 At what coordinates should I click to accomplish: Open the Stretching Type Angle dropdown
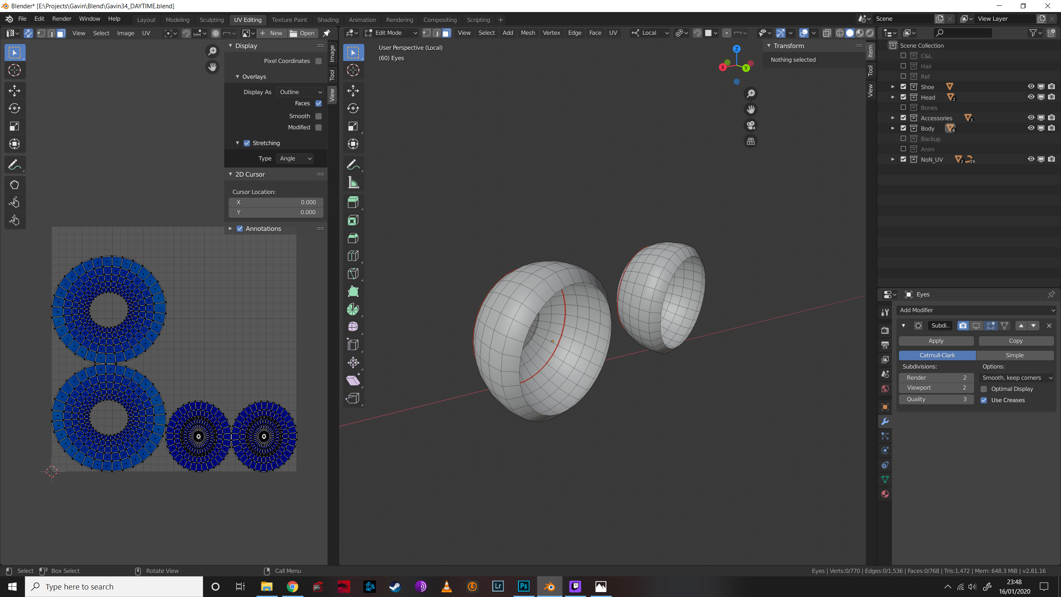tap(295, 158)
